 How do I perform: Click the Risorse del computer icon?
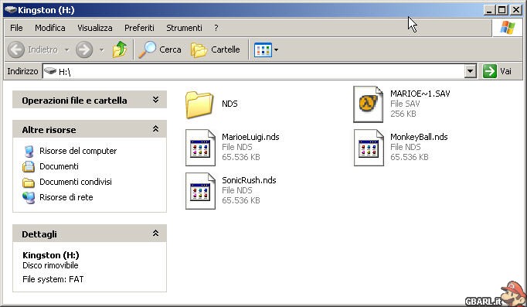click(29, 152)
